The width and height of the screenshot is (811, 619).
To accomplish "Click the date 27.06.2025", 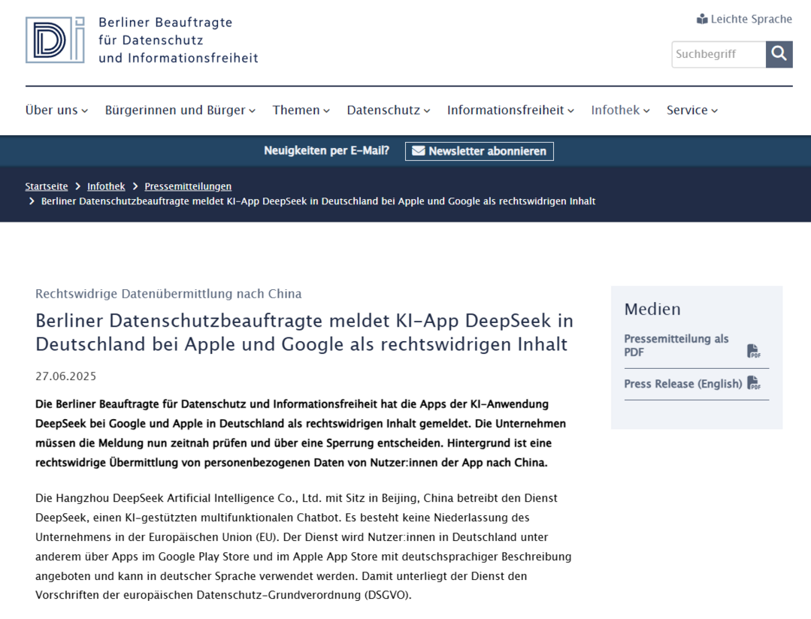I will coord(65,376).
